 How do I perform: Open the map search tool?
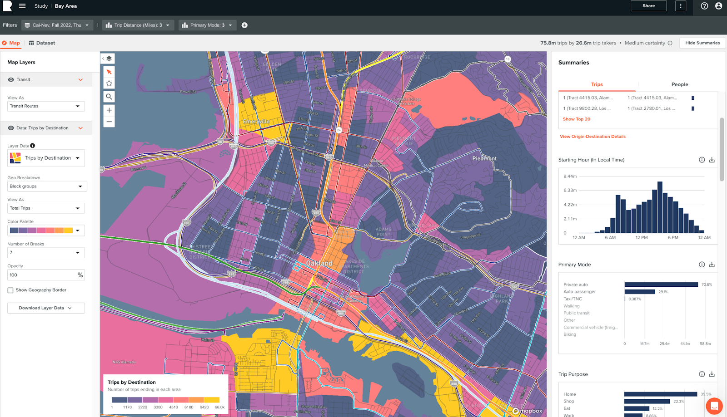coord(109,96)
